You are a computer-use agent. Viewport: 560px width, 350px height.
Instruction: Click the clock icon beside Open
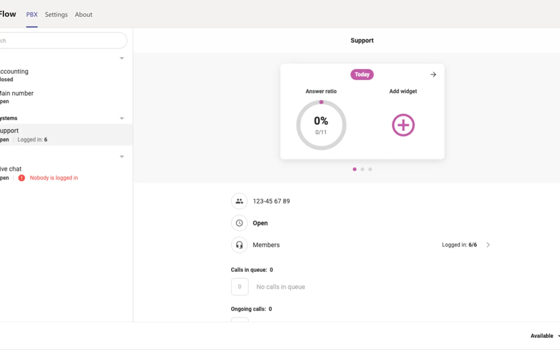pos(239,223)
